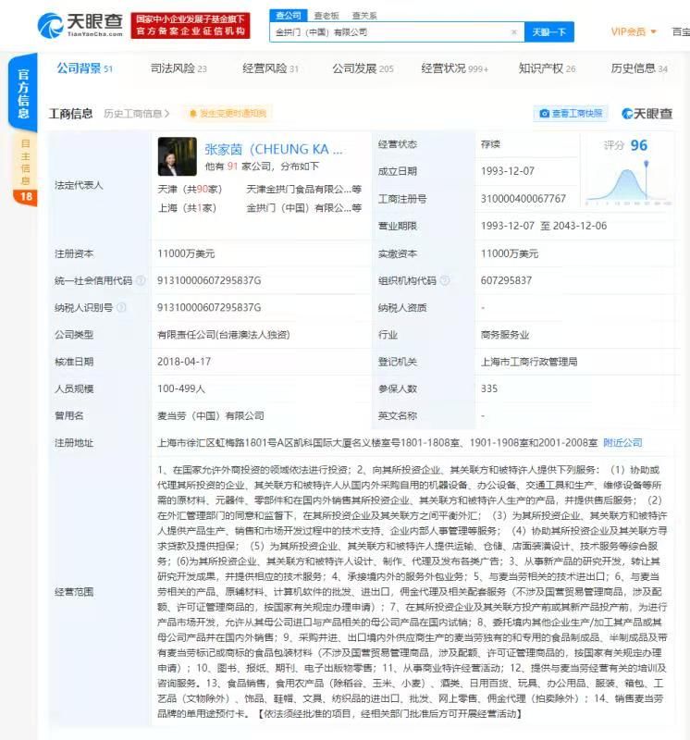Open the 经营风险 tab
Screen dimensions: 690x740
(270, 68)
